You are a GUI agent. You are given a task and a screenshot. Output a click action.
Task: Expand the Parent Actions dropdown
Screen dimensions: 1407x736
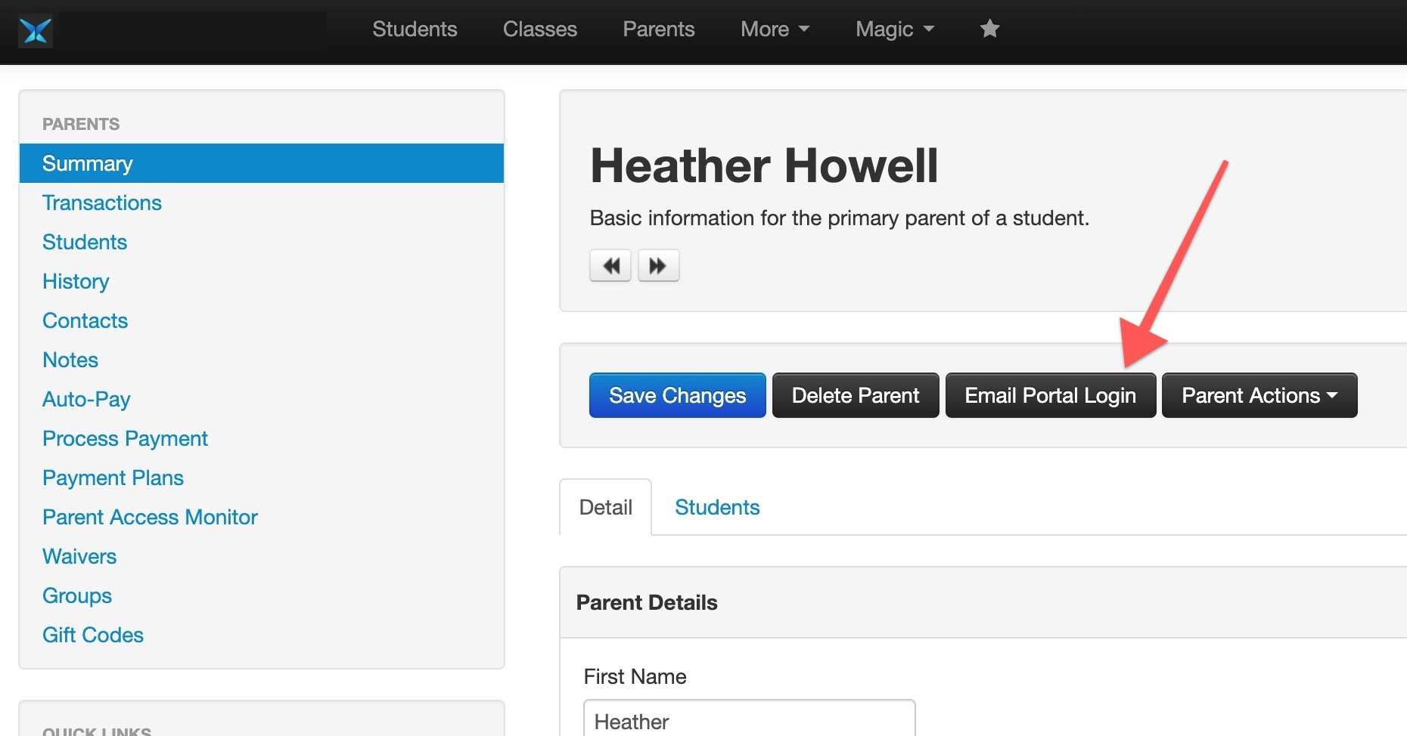(x=1259, y=395)
